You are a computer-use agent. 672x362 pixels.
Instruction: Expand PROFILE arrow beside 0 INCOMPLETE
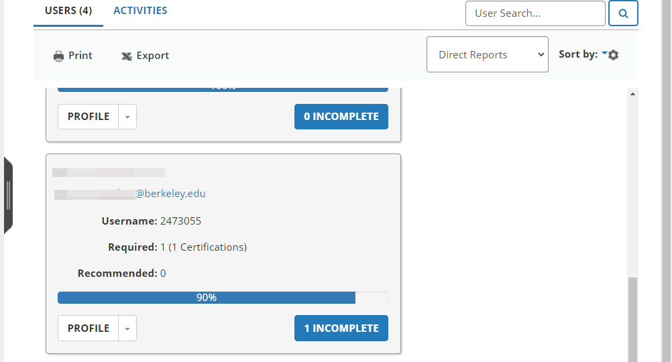point(127,117)
